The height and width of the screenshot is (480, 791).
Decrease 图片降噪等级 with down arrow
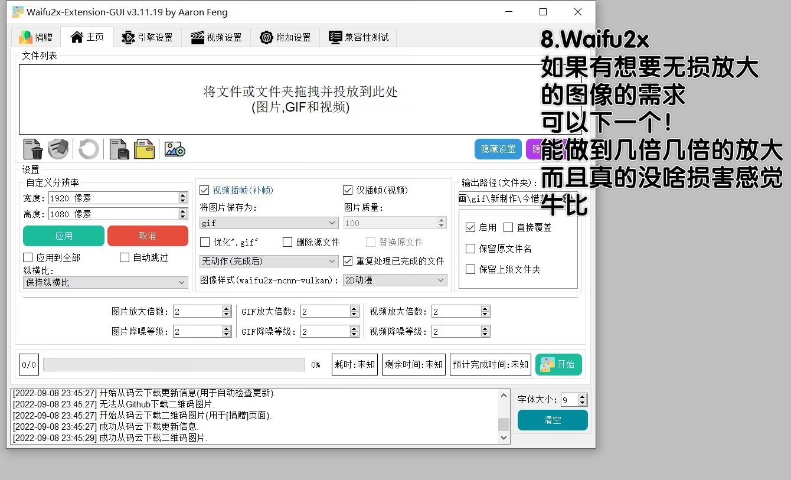point(227,334)
